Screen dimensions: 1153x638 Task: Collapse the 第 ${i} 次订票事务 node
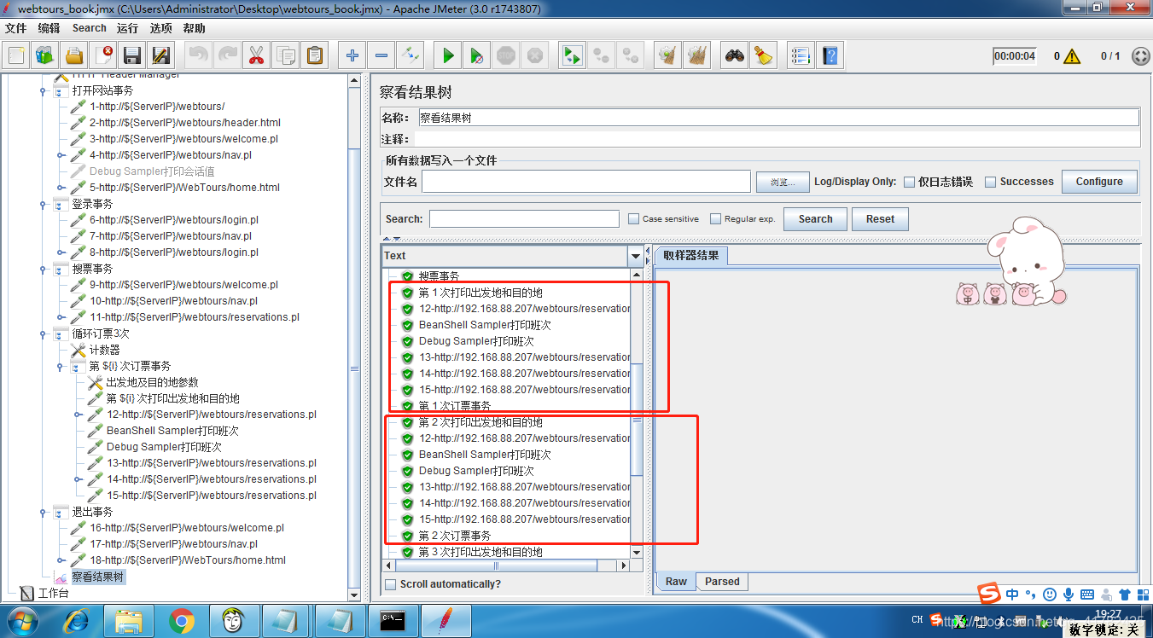pos(61,367)
